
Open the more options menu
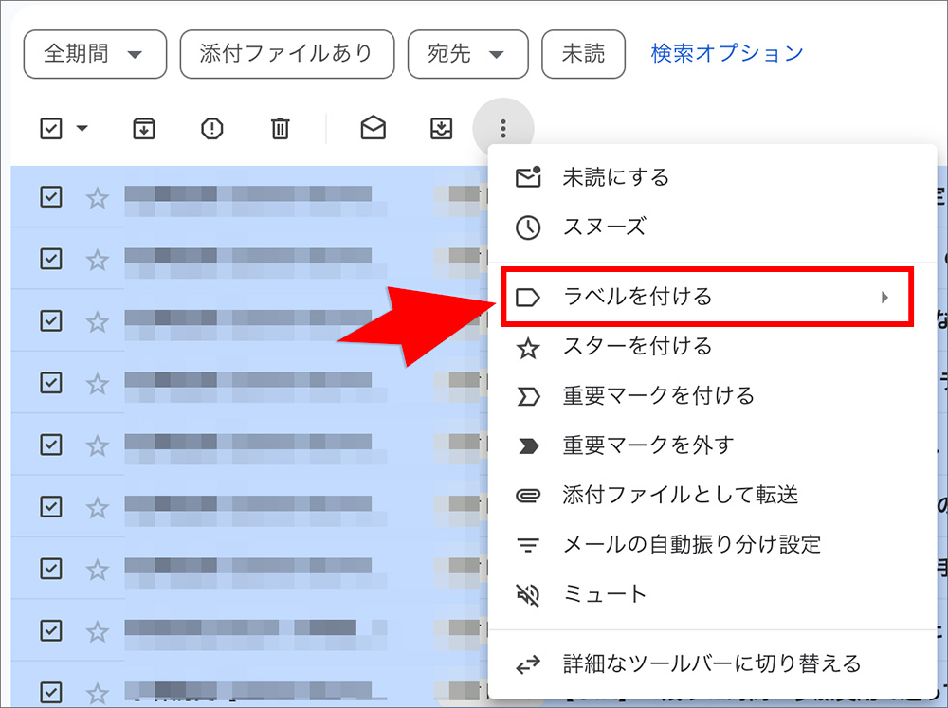pos(503,128)
